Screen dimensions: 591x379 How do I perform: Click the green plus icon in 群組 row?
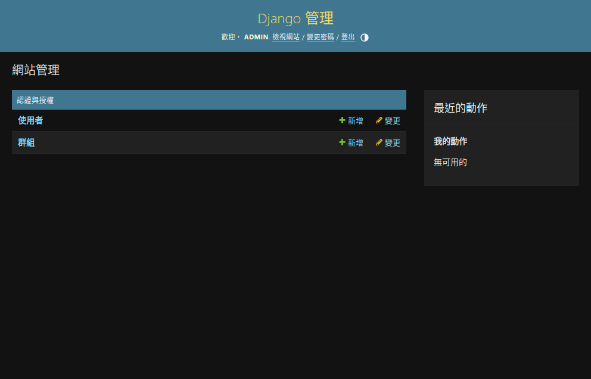tap(342, 142)
